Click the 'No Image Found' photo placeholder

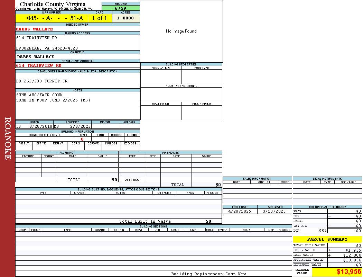tap(181, 31)
